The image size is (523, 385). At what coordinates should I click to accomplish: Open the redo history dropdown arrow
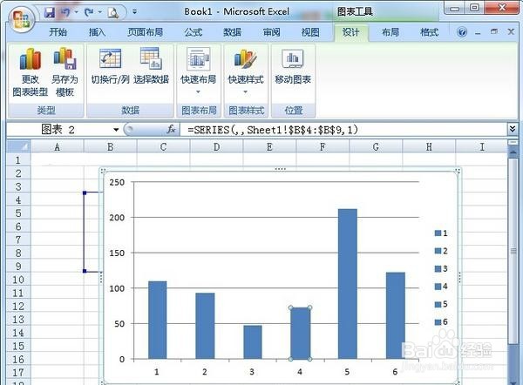[x=99, y=13]
